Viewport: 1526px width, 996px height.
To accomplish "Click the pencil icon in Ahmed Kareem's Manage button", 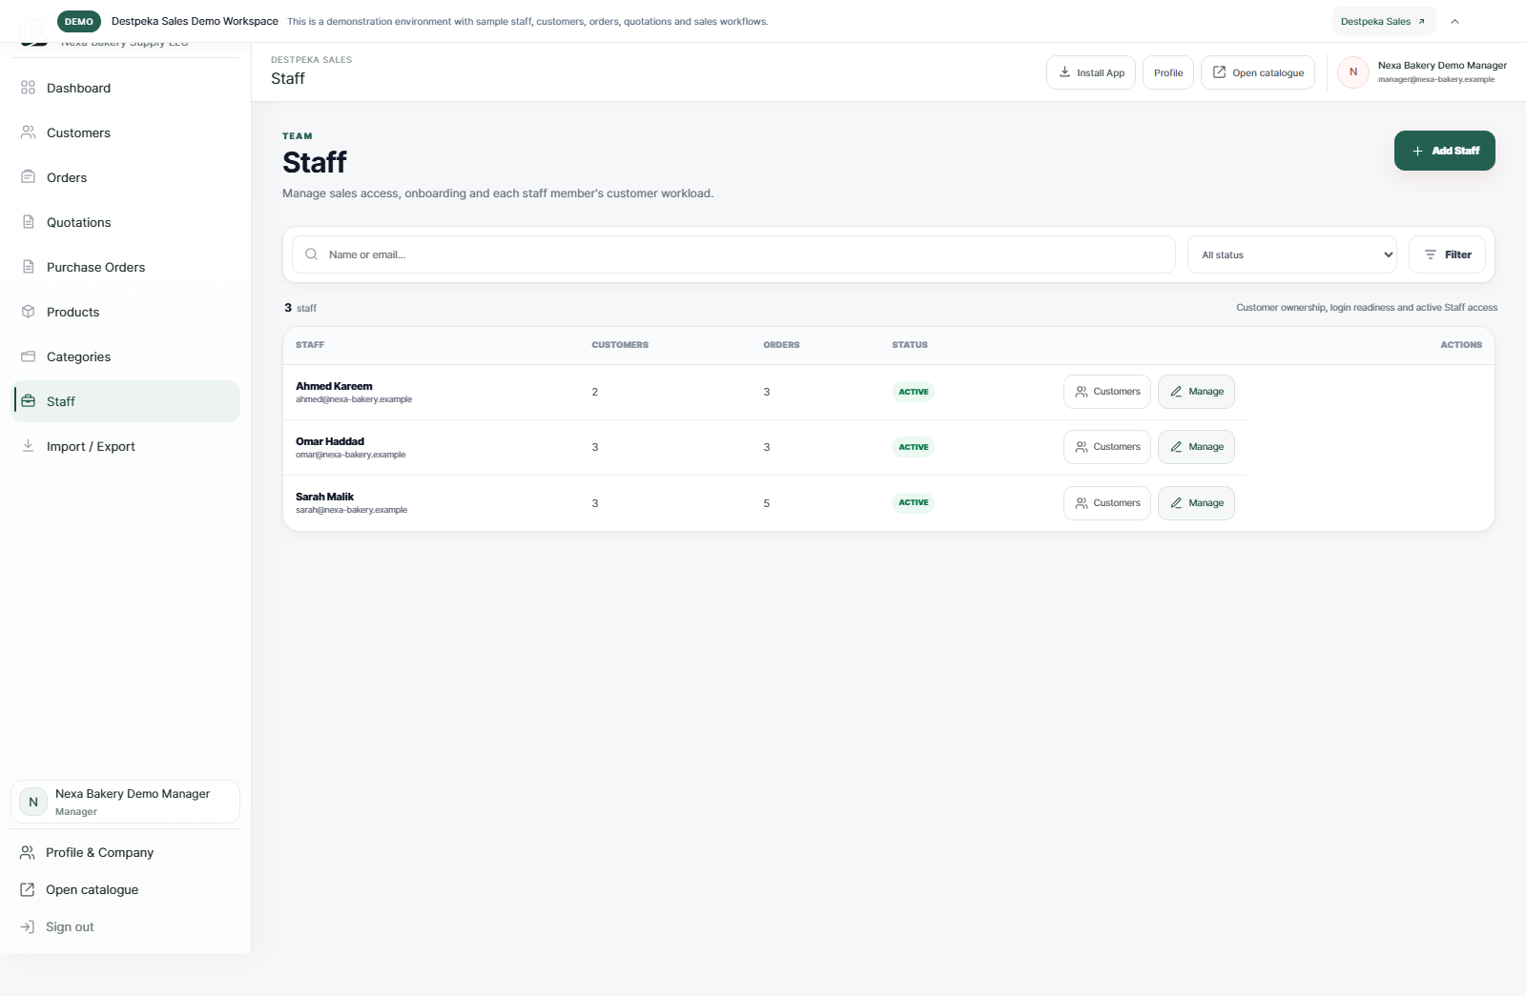I will click(1176, 392).
